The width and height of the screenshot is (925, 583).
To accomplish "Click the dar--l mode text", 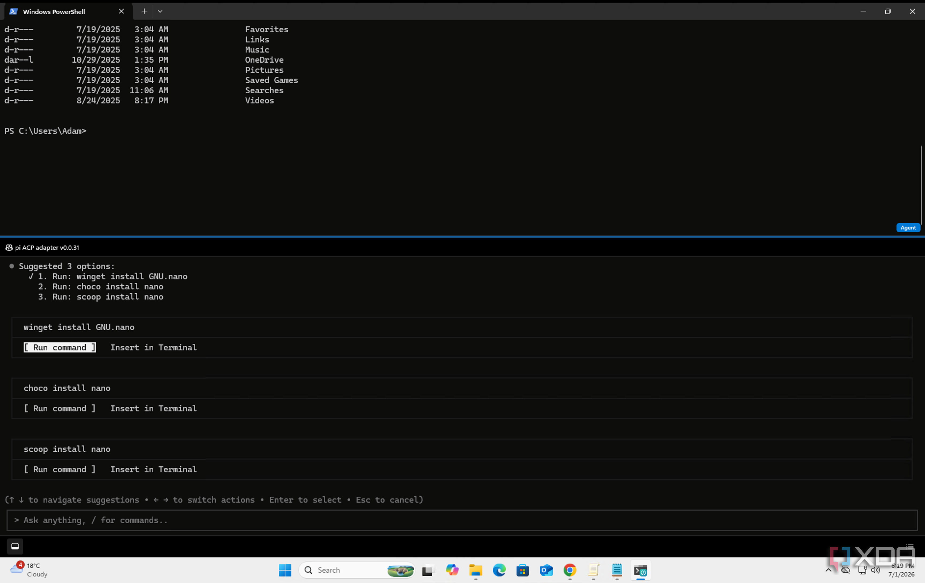I will 19,60.
